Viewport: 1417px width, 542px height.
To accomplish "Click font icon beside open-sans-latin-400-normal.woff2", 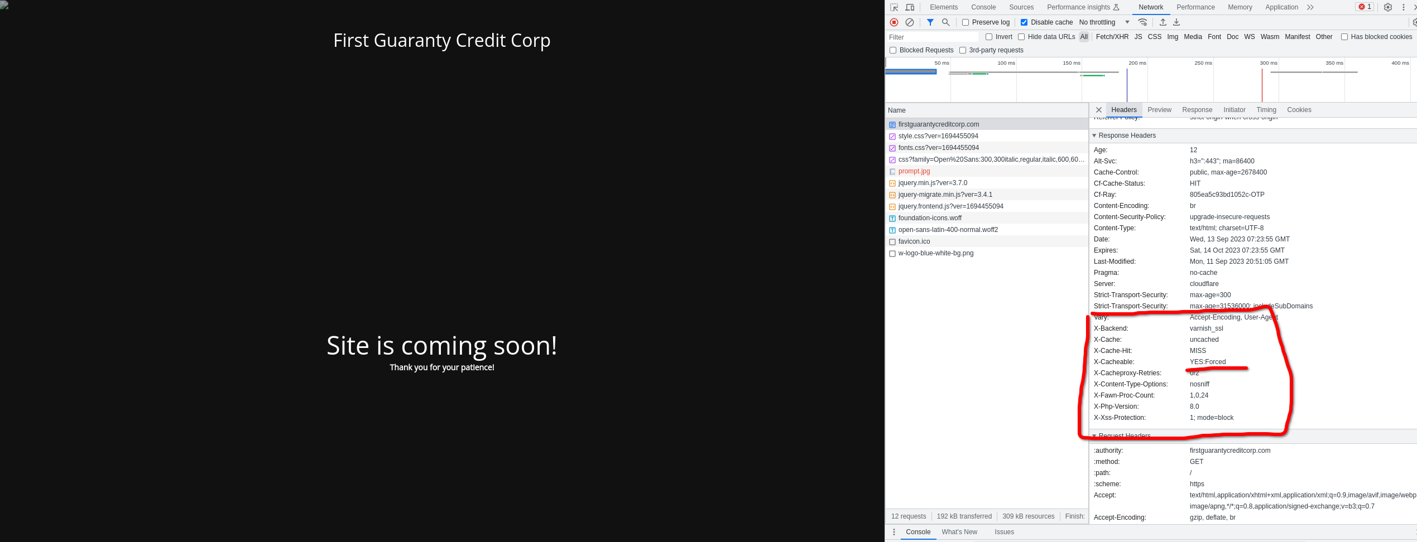I will [x=892, y=230].
